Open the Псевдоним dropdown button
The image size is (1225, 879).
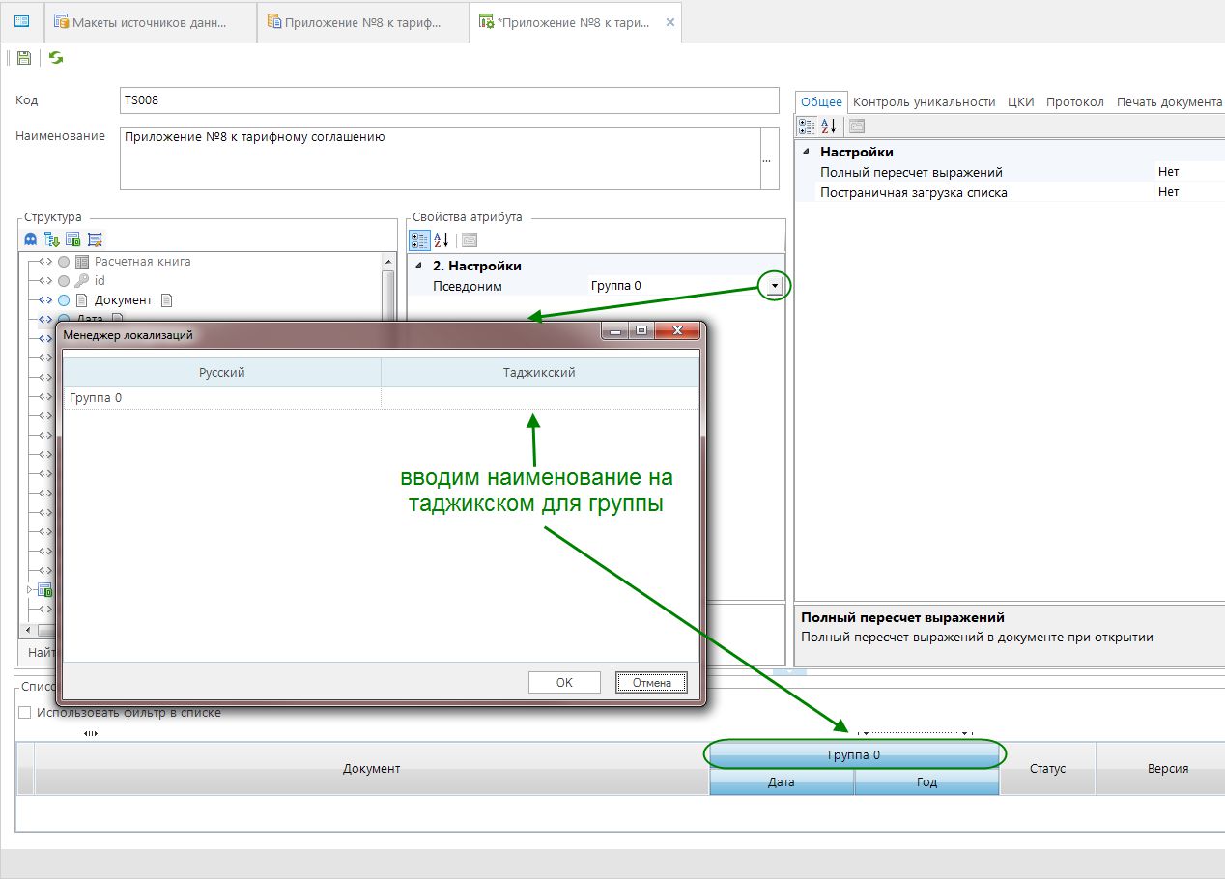774,286
